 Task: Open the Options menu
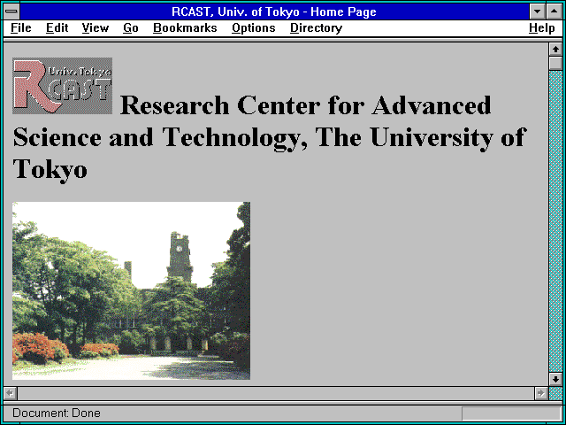point(254,28)
